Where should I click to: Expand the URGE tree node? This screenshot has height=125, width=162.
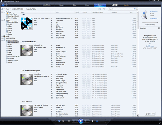(2, 36)
